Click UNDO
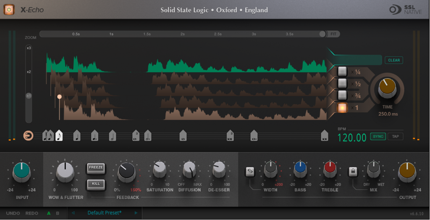Viewport: 430px width, 220px height. click(13, 213)
